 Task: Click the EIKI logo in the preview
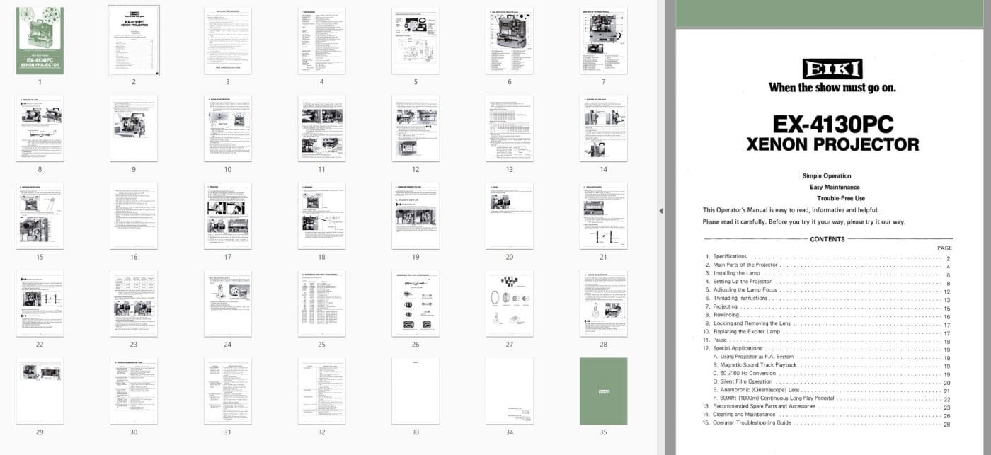(832, 69)
